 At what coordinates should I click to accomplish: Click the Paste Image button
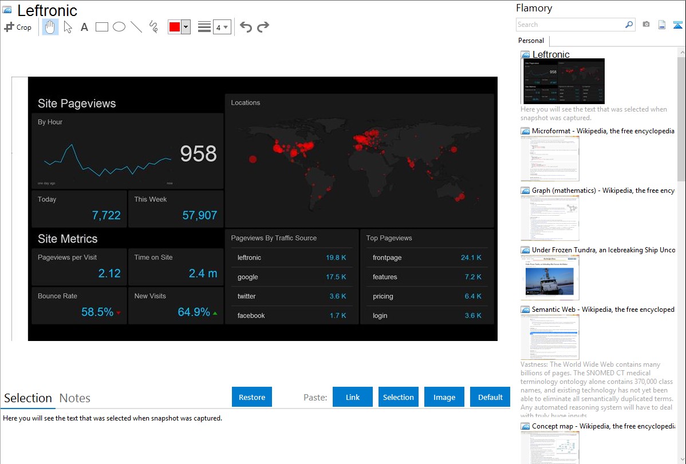tap(444, 397)
